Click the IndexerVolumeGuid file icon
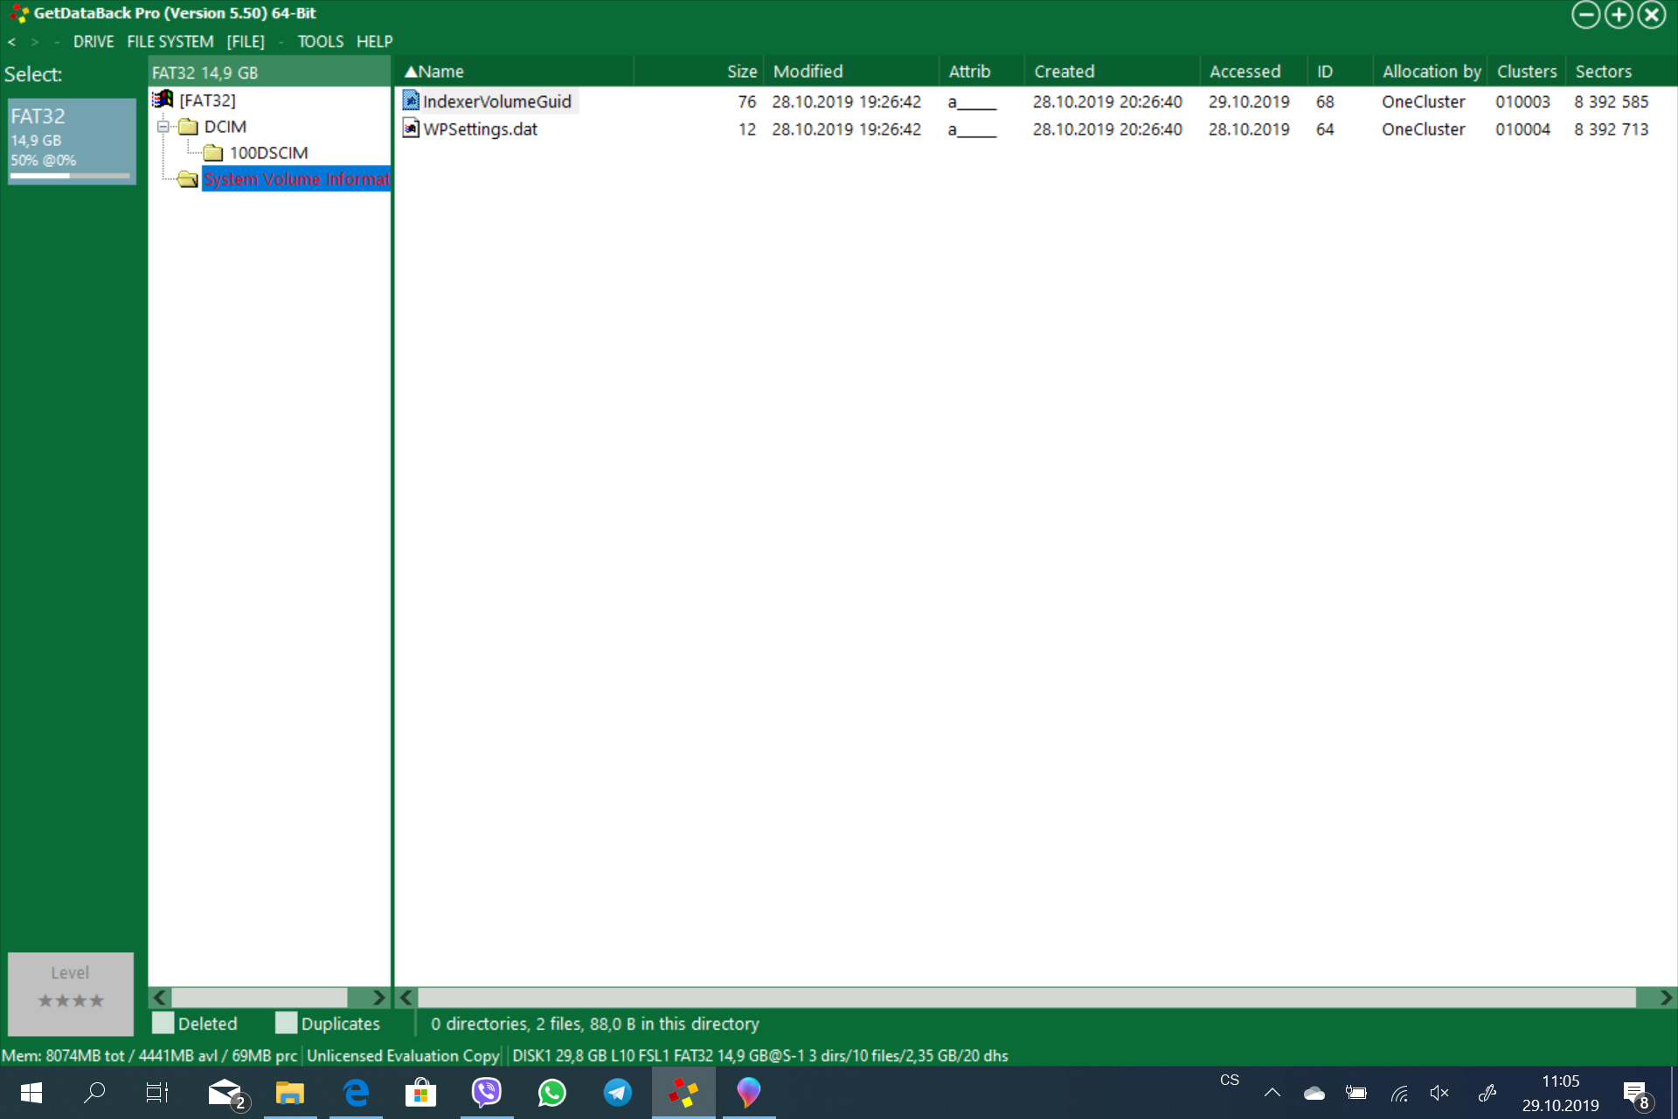This screenshot has height=1119, width=1678. coord(411,101)
